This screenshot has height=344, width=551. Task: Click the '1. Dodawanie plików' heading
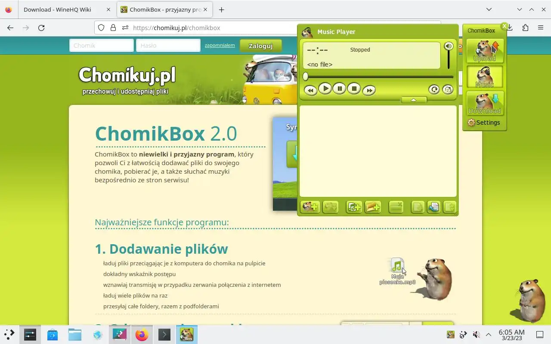pyautogui.click(x=161, y=249)
